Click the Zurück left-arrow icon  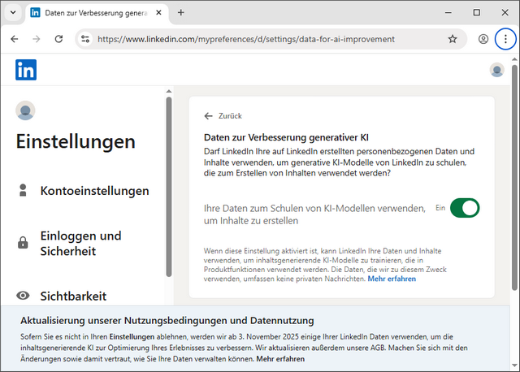tap(208, 116)
